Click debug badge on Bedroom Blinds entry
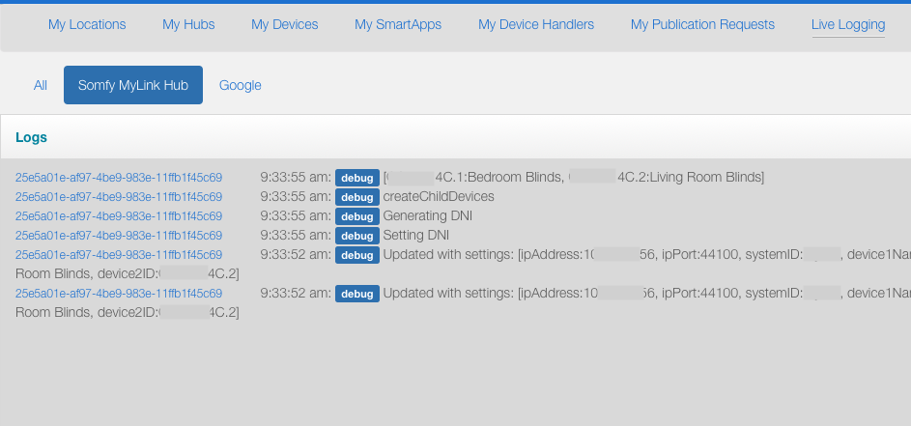The width and height of the screenshot is (911, 426). 356,178
